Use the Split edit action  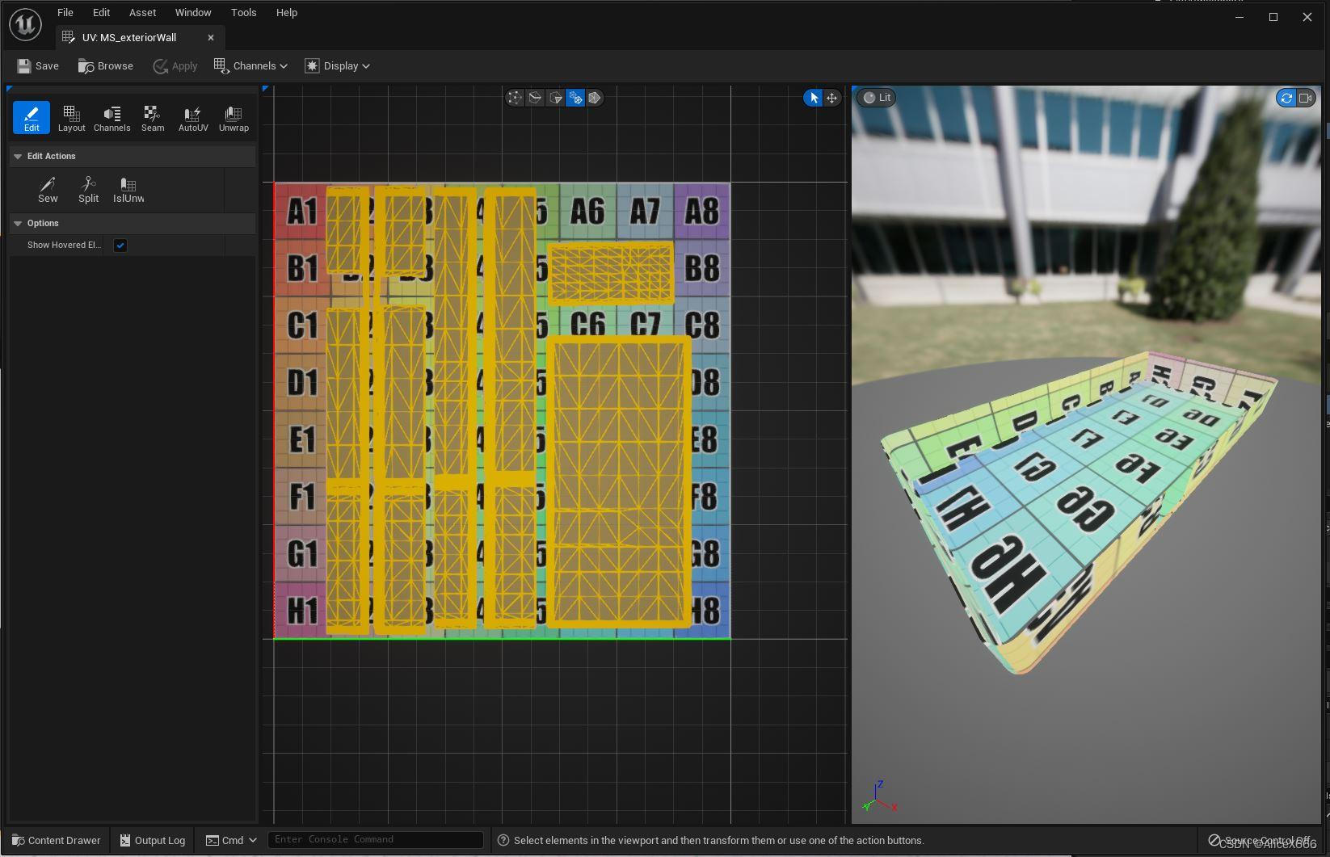pos(88,190)
